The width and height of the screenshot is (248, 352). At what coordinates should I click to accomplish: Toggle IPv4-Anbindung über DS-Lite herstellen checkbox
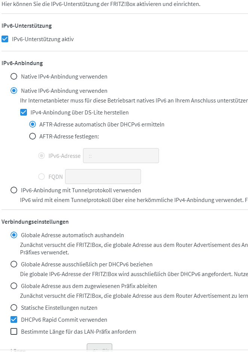click(x=24, y=112)
